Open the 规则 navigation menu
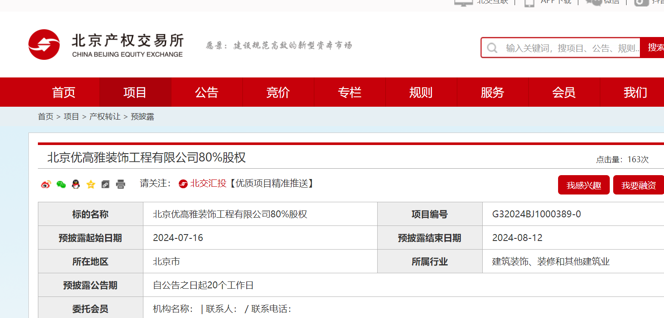Screen dimensions: 664x318 click(x=421, y=92)
